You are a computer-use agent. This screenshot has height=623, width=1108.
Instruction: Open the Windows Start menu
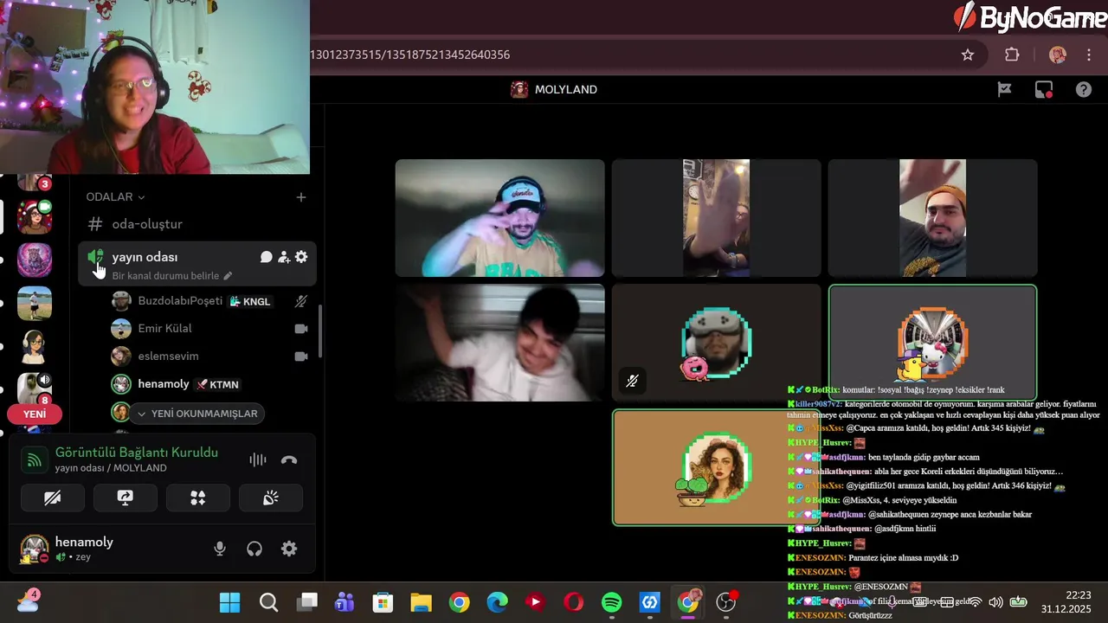click(230, 602)
